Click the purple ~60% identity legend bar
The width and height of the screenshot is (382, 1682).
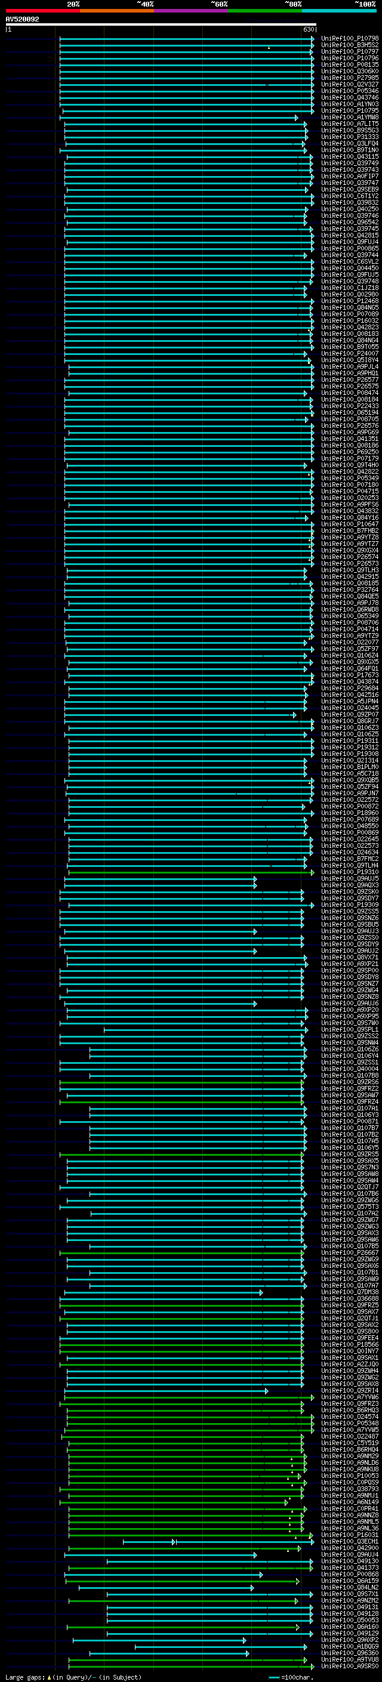(190, 11)
